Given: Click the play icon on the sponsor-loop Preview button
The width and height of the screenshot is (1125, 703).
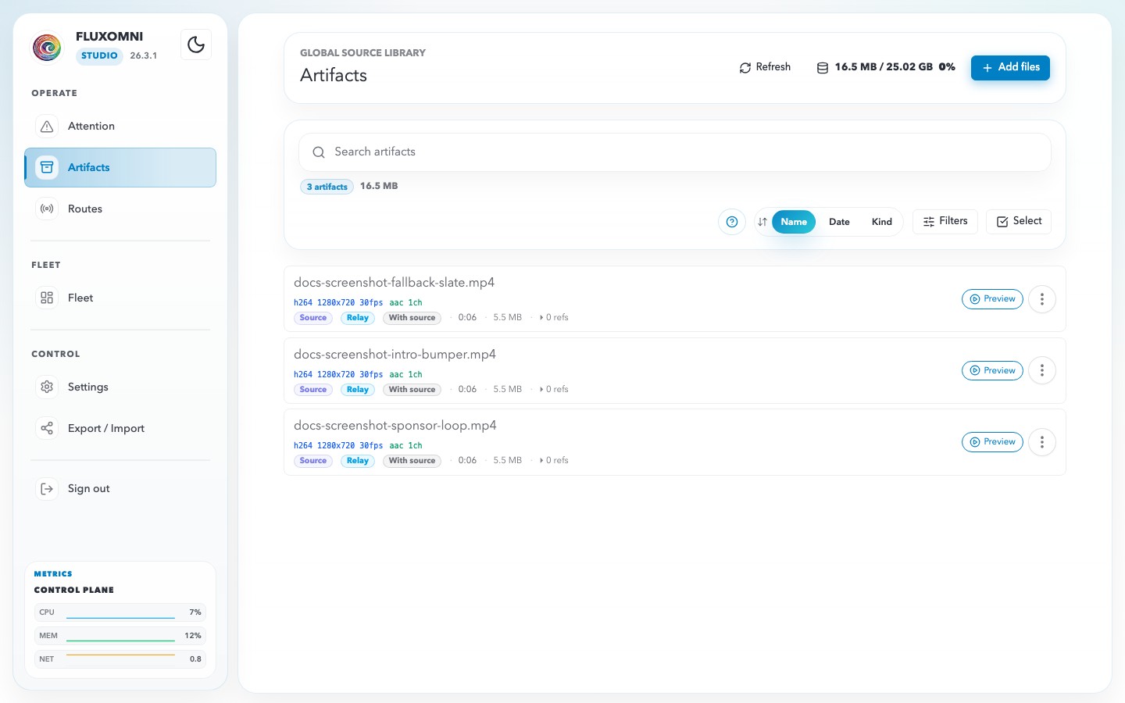Looking at the screenshot, I should pyautogui.click(x=975, y=442).
